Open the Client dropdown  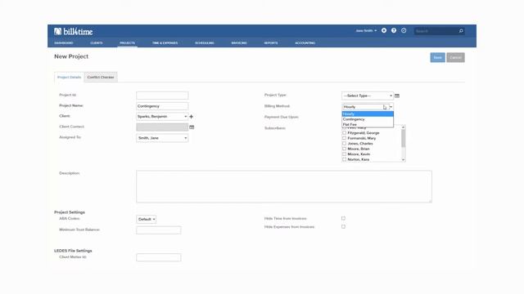pyautogui.click(x=162, y=117)
